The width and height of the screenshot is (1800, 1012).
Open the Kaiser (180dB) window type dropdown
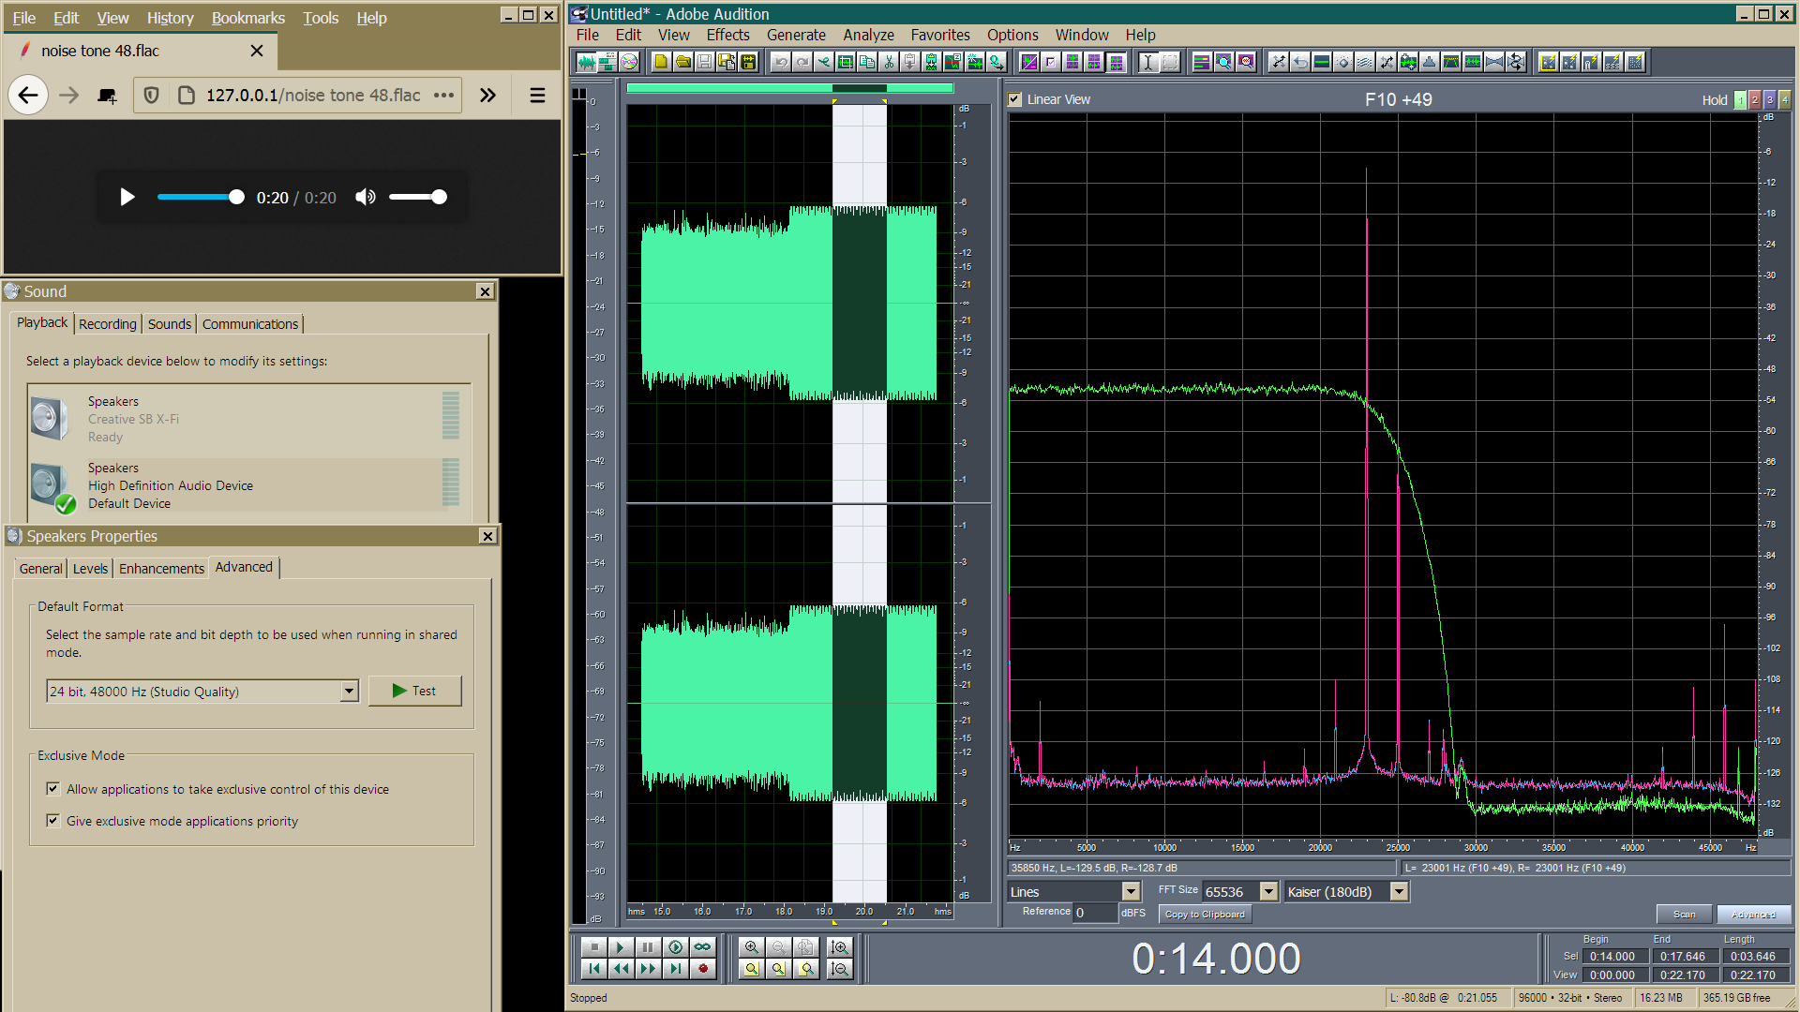(1399, 892)
